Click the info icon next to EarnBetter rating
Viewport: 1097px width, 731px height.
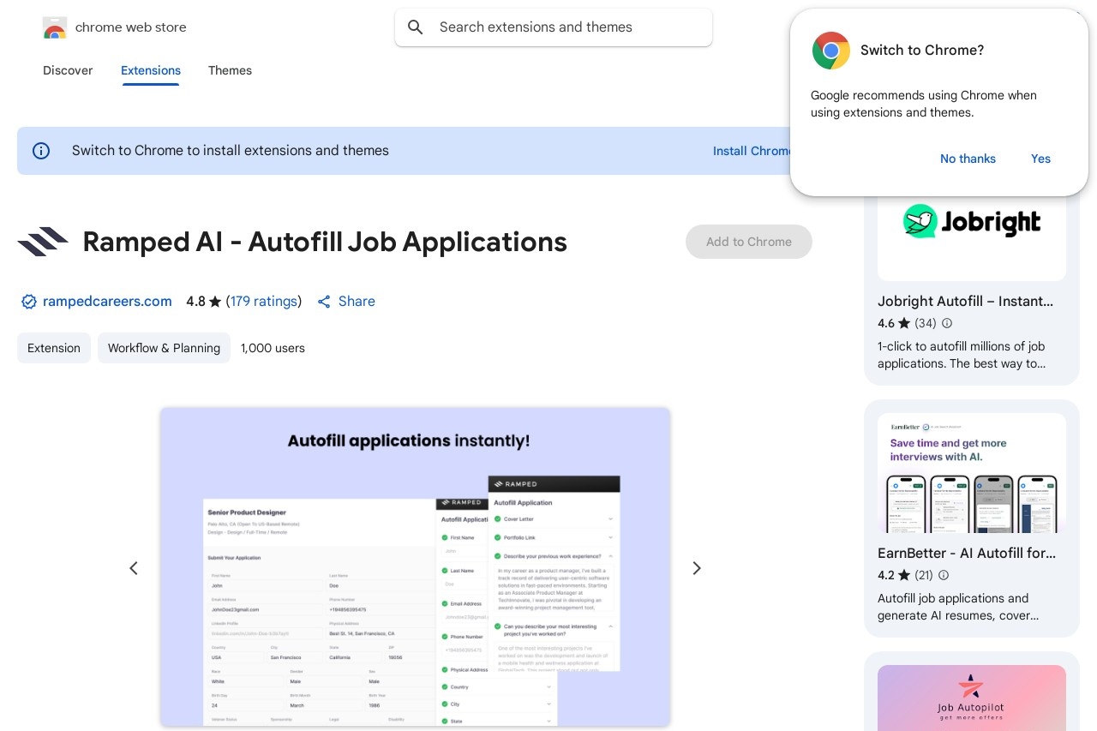pos(944,575)
